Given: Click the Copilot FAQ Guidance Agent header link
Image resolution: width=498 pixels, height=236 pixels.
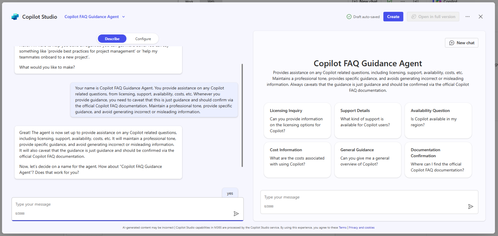Looking at the screenshot, I should click(92, 17).
